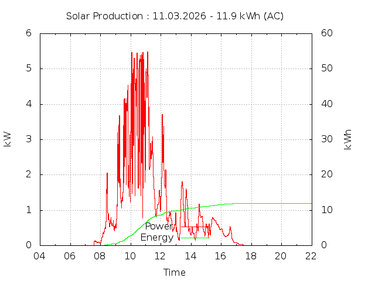Click the '04' time tick label
375x281 pixels.
(x=40, y=256)
